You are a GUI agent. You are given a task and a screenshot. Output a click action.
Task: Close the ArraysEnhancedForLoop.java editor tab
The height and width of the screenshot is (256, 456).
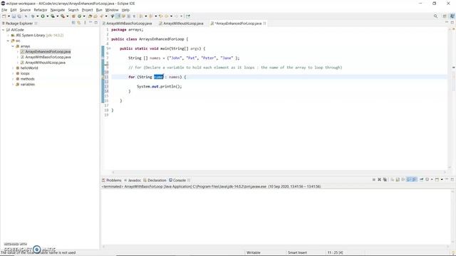(264, 23)
